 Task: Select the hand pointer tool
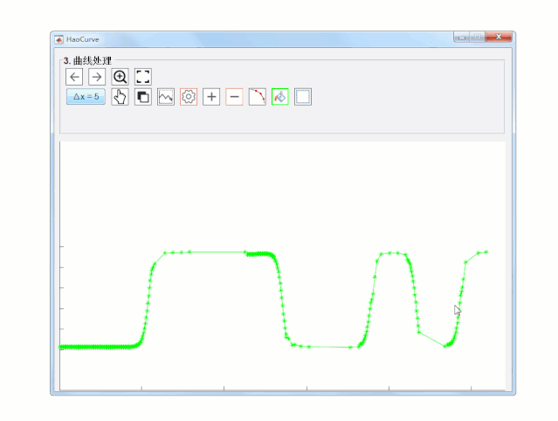point(120,97)
